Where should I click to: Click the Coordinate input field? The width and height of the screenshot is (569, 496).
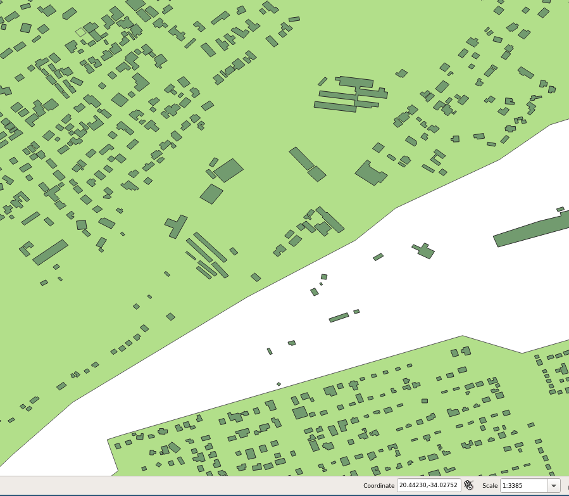click(x=428, y=485)
